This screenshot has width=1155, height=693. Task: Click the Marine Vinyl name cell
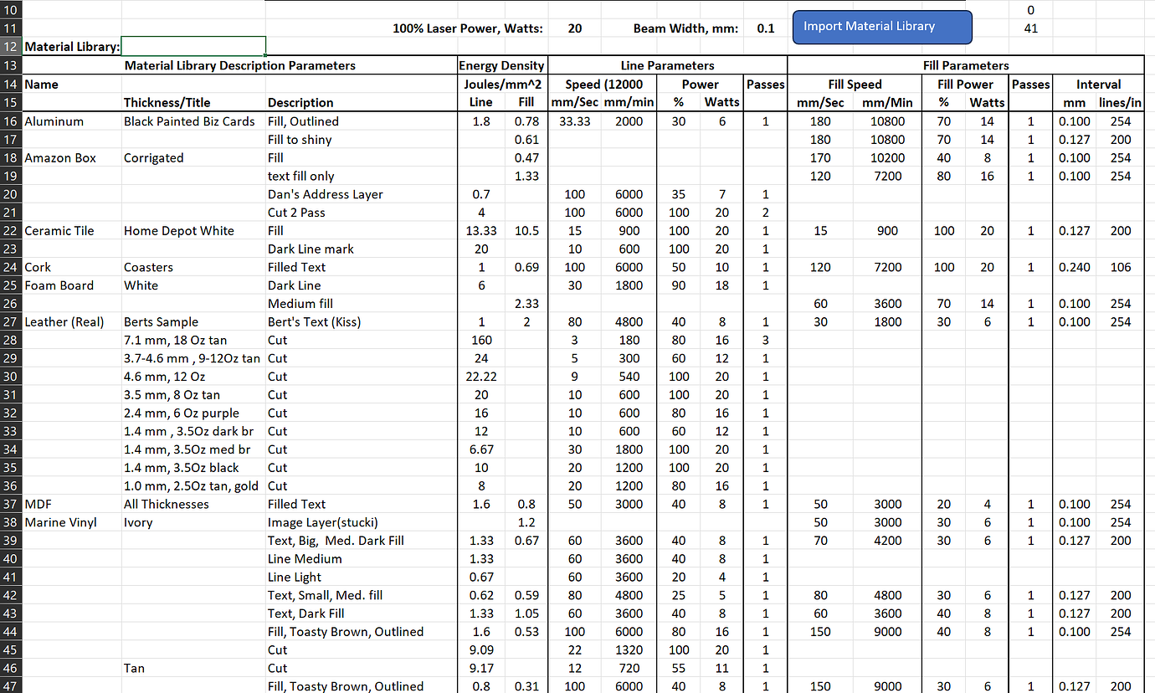[72, 522]
